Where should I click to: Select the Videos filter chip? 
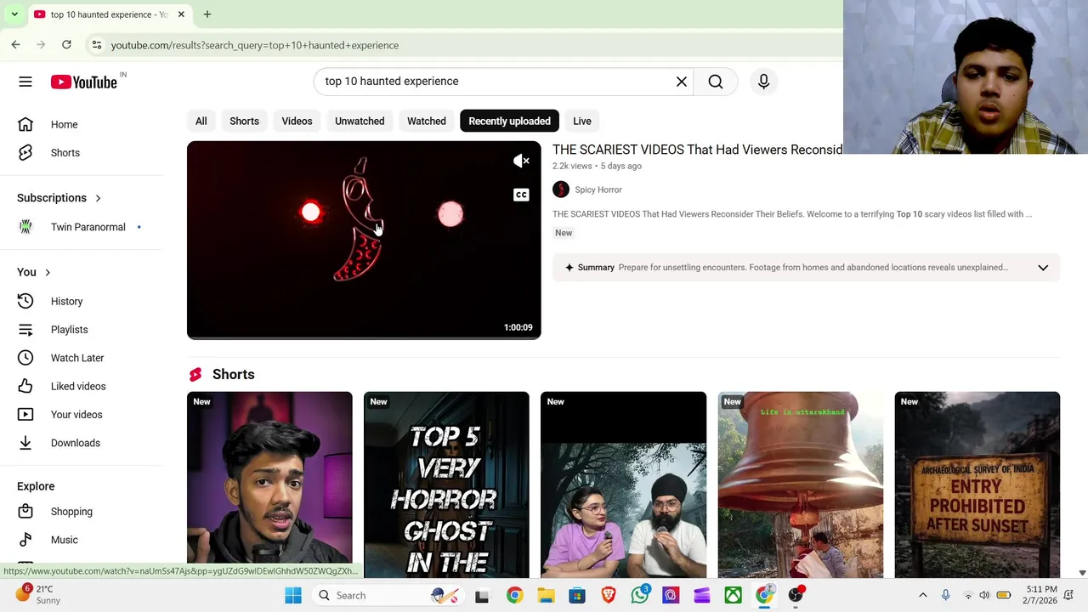tap(297, 121)
